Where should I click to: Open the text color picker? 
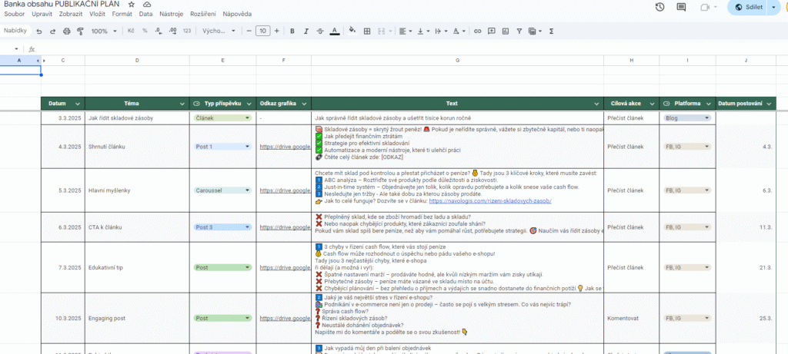pyautogui.click(x=334, y=31)
